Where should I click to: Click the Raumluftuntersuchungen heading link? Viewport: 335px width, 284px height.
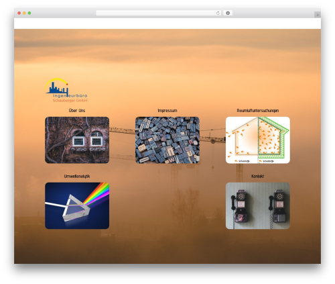pyautogui.click(x=258, y=111)
